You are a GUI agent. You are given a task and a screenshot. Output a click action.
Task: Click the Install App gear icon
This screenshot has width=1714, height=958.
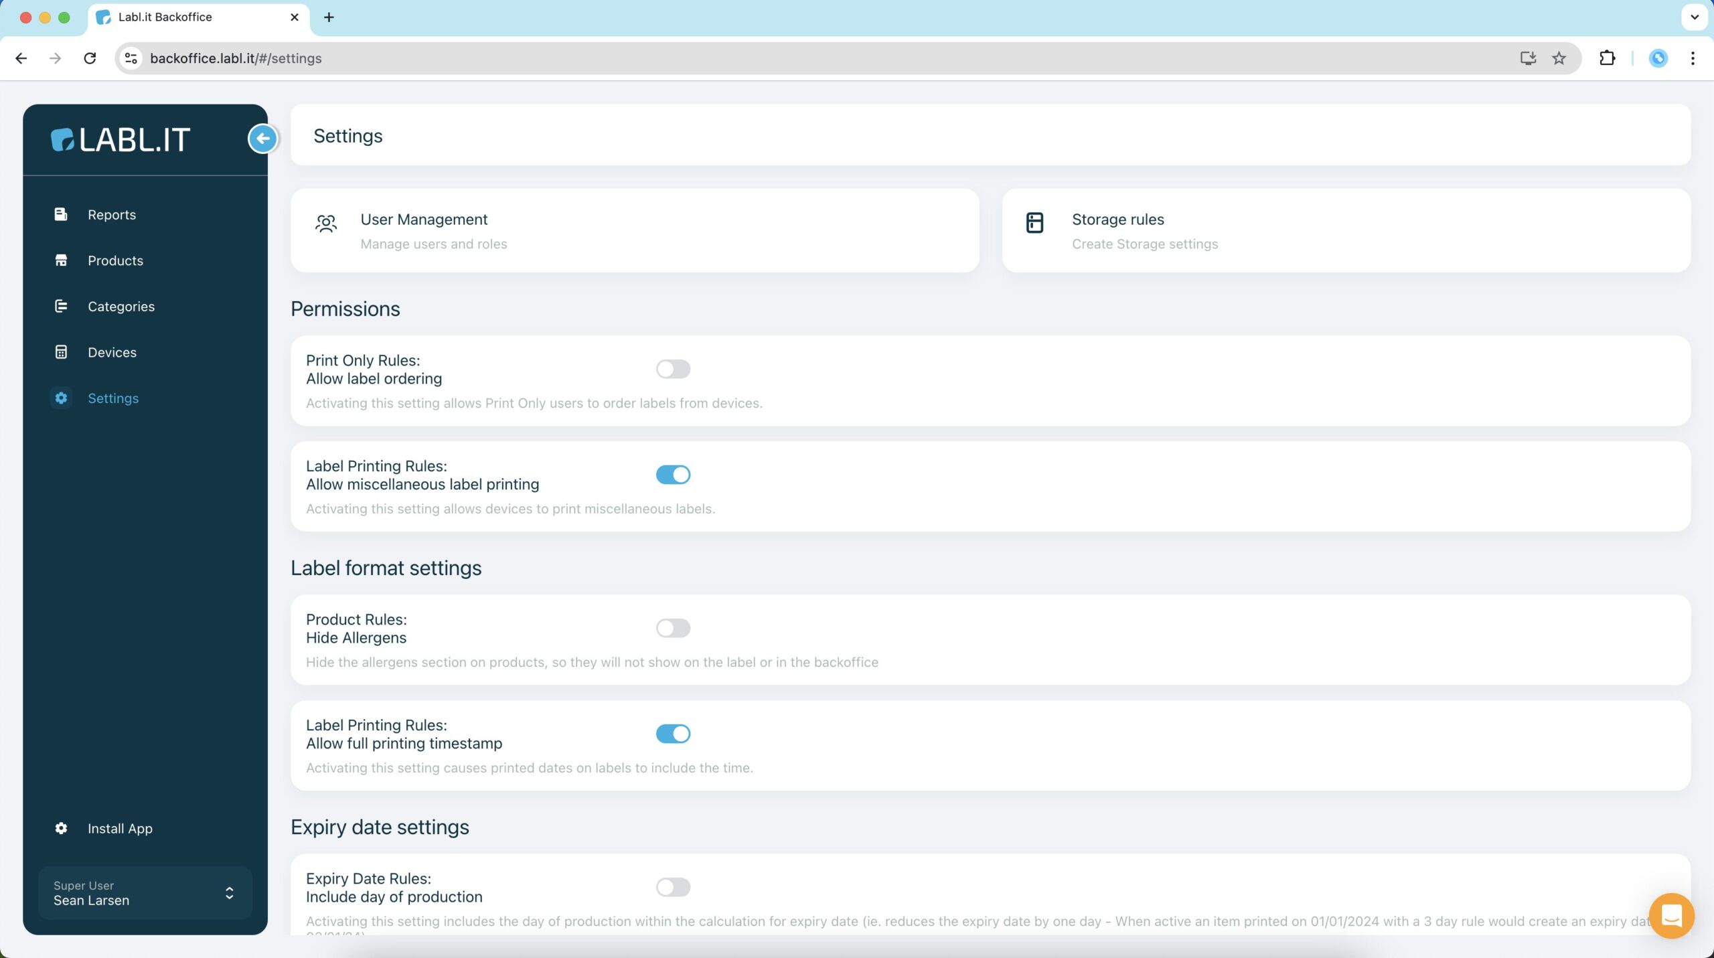point(61,828)
